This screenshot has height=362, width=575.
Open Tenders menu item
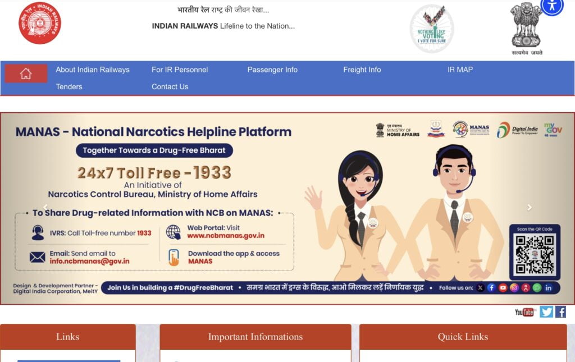click(69, 87)
